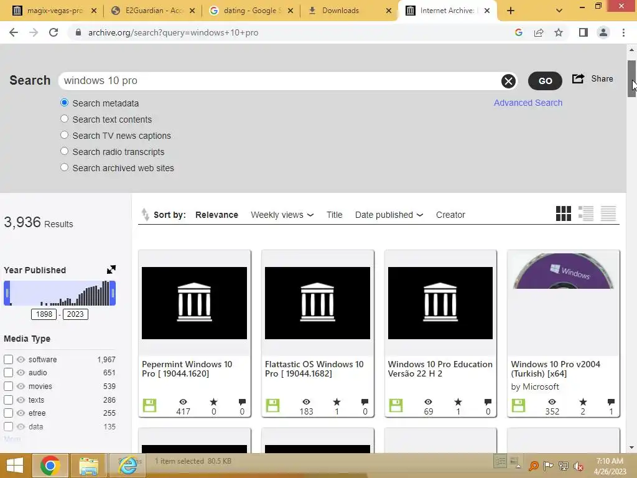Screen dimensions: 637x478
Task: Check the data media type
Action: tap(9, 427)
